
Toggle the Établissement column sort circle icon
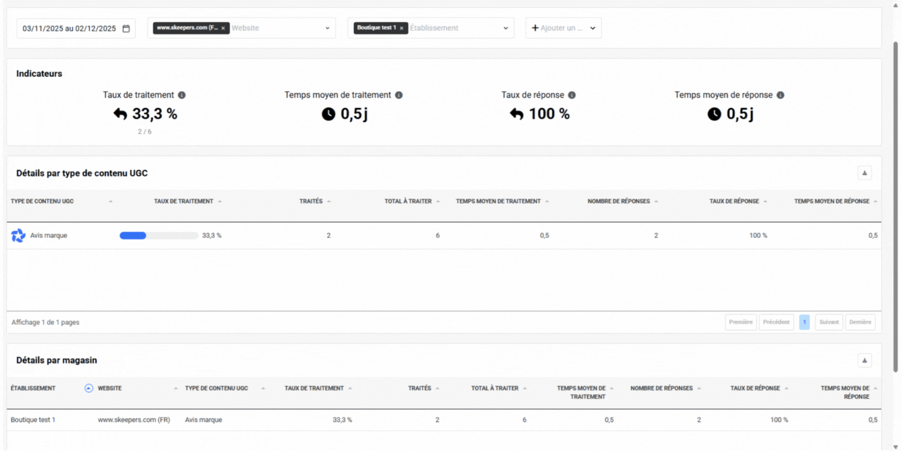click(x=89, y=388)
